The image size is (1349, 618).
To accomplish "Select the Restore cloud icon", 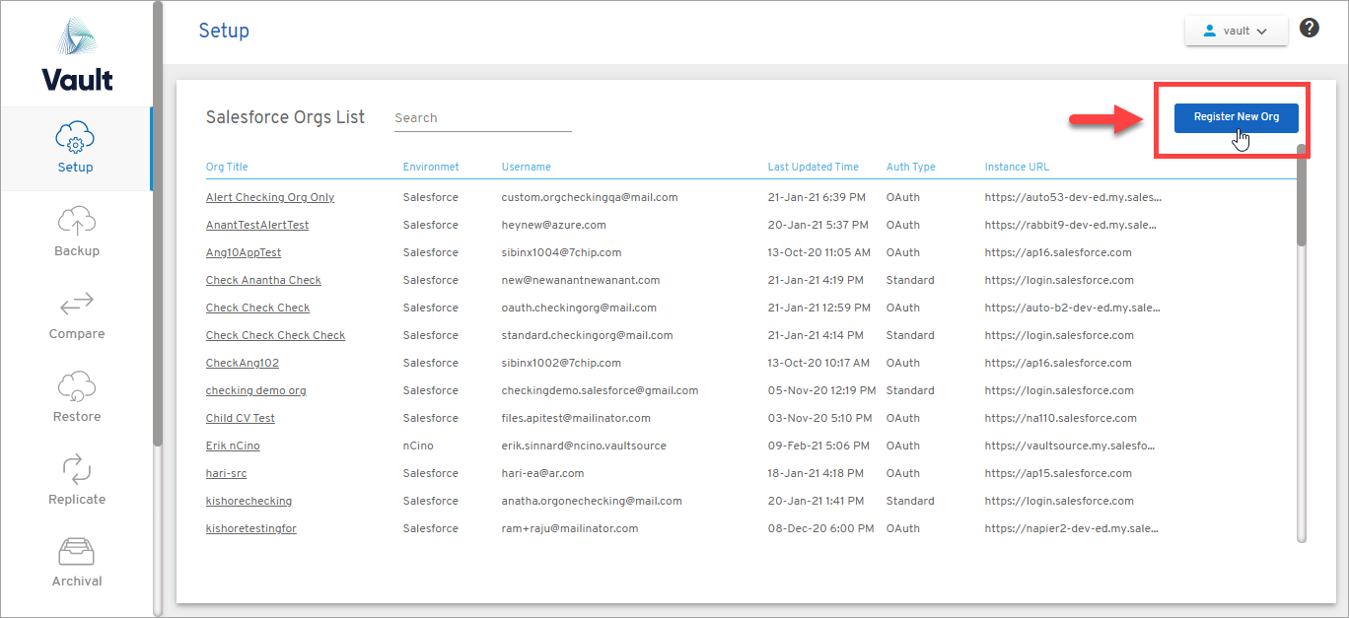I will point(76,384).
